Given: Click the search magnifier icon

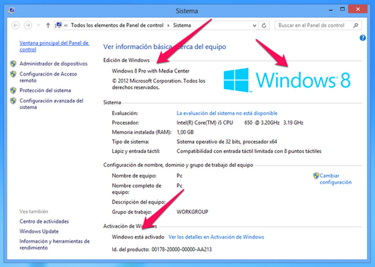Looking at the screenshot, I should 355,25.
